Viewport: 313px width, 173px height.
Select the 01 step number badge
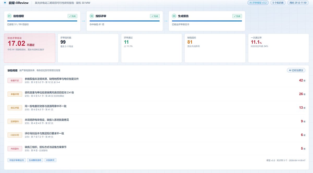click(x=9, y=16)
